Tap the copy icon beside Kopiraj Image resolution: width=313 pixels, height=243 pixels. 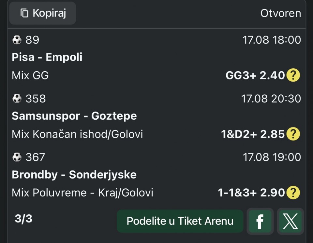(24, 13)
